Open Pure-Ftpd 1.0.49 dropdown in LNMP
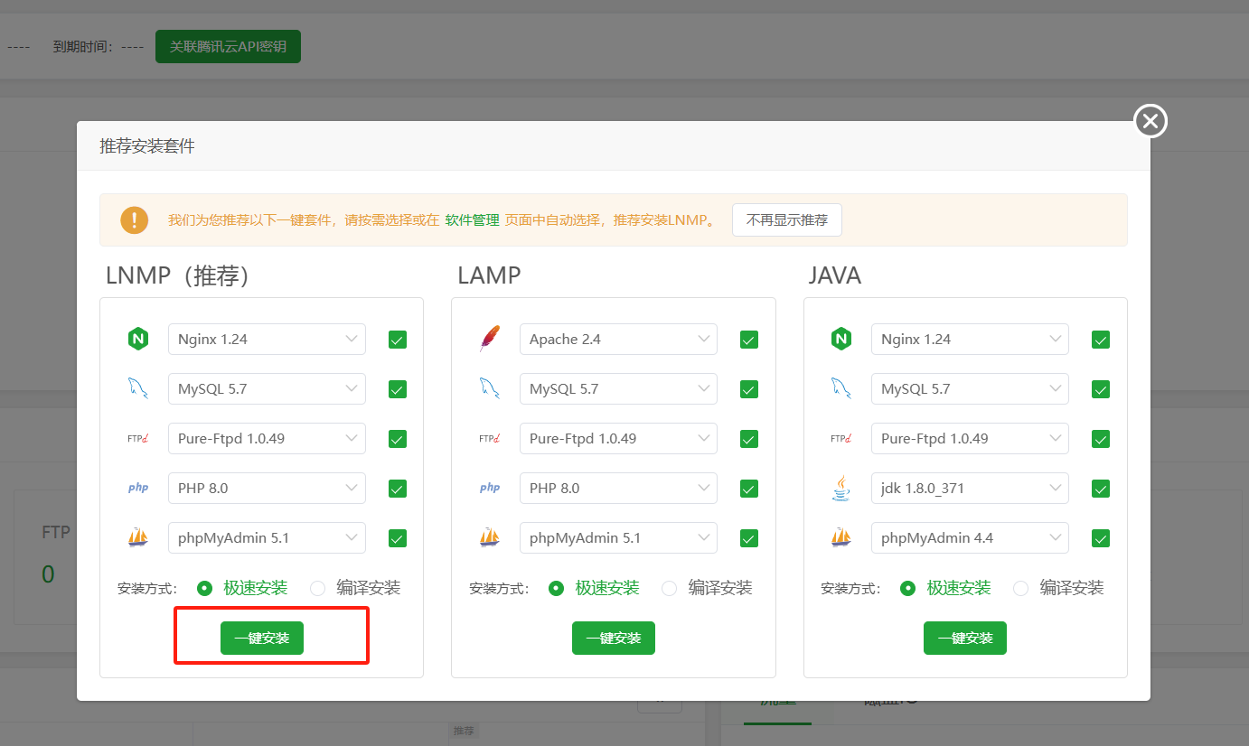Image resolution: width=1249 pixels, height=746 pixels. [267, 439]
